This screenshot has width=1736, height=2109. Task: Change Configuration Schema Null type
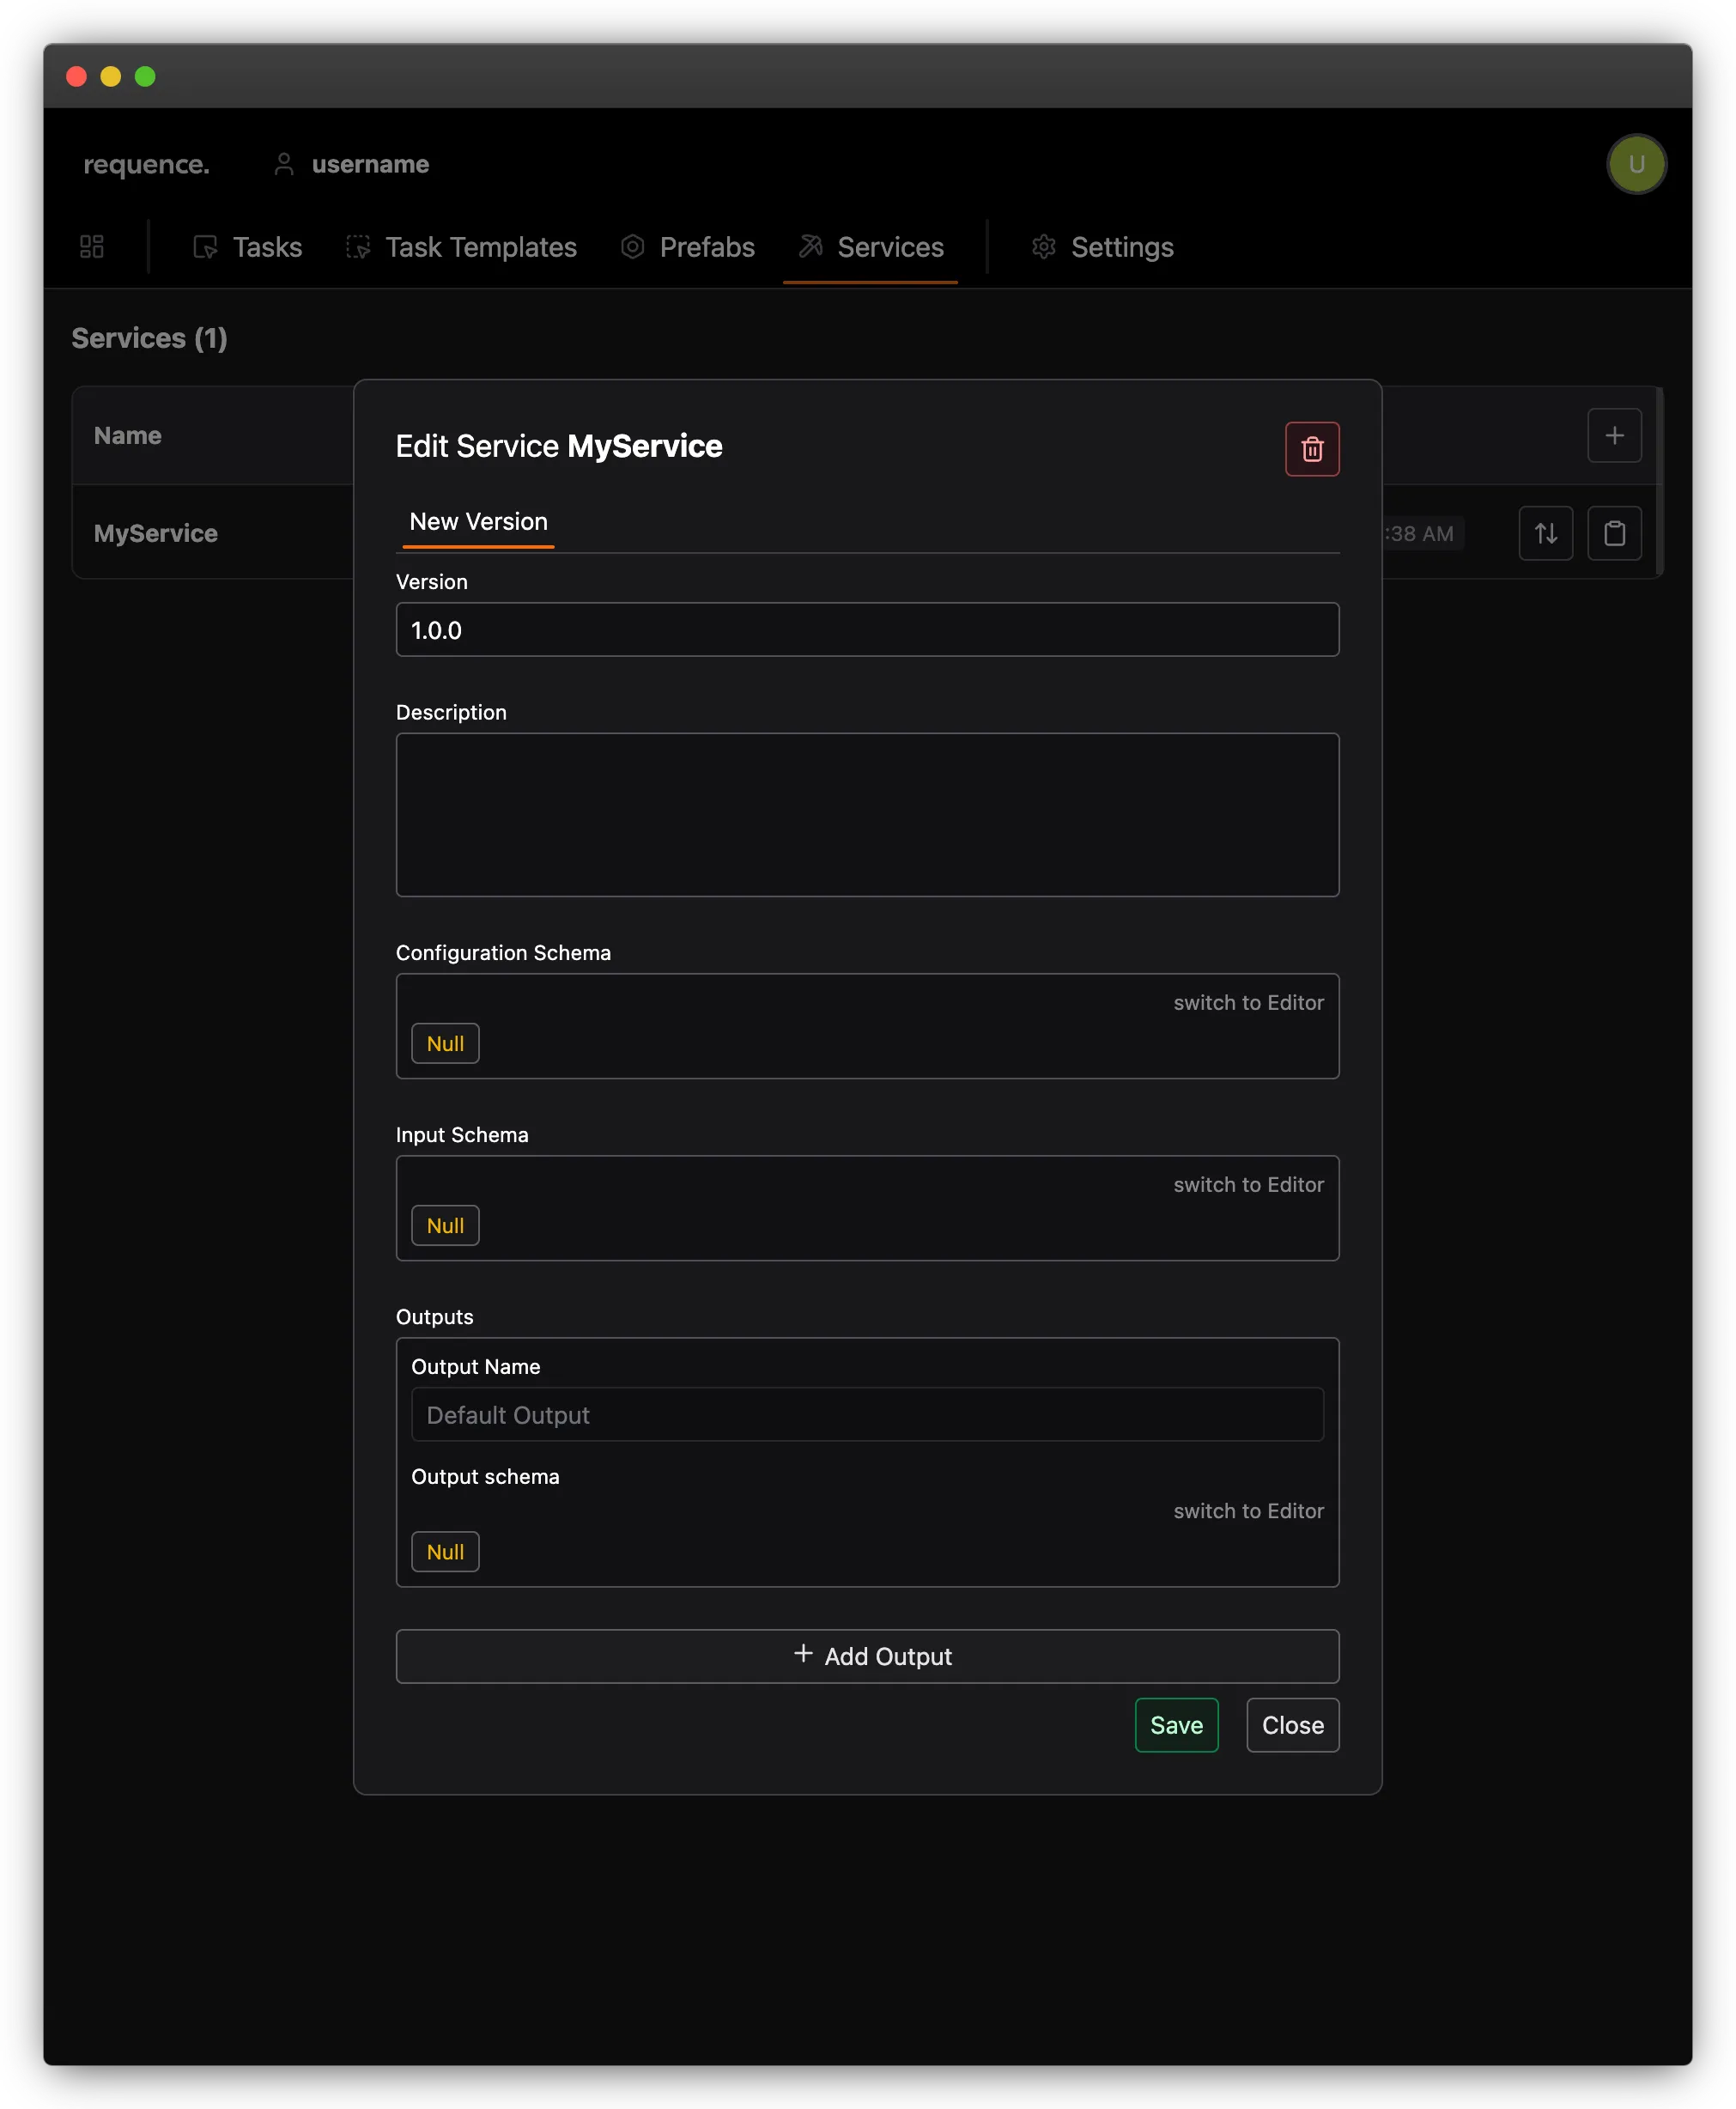point(445,1043)
